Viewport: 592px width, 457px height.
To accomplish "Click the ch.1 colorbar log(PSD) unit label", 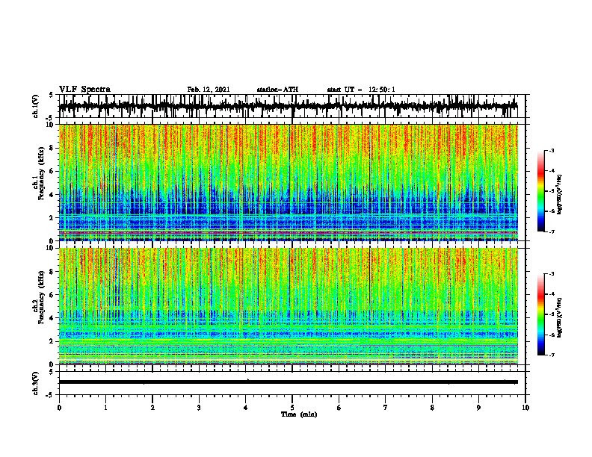I will click(560, 195).
